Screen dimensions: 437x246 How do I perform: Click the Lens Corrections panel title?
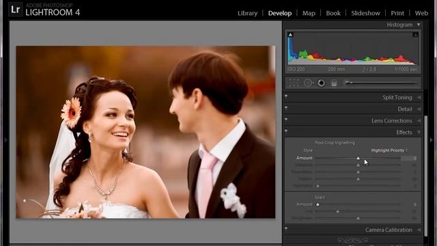click(391, 121)
